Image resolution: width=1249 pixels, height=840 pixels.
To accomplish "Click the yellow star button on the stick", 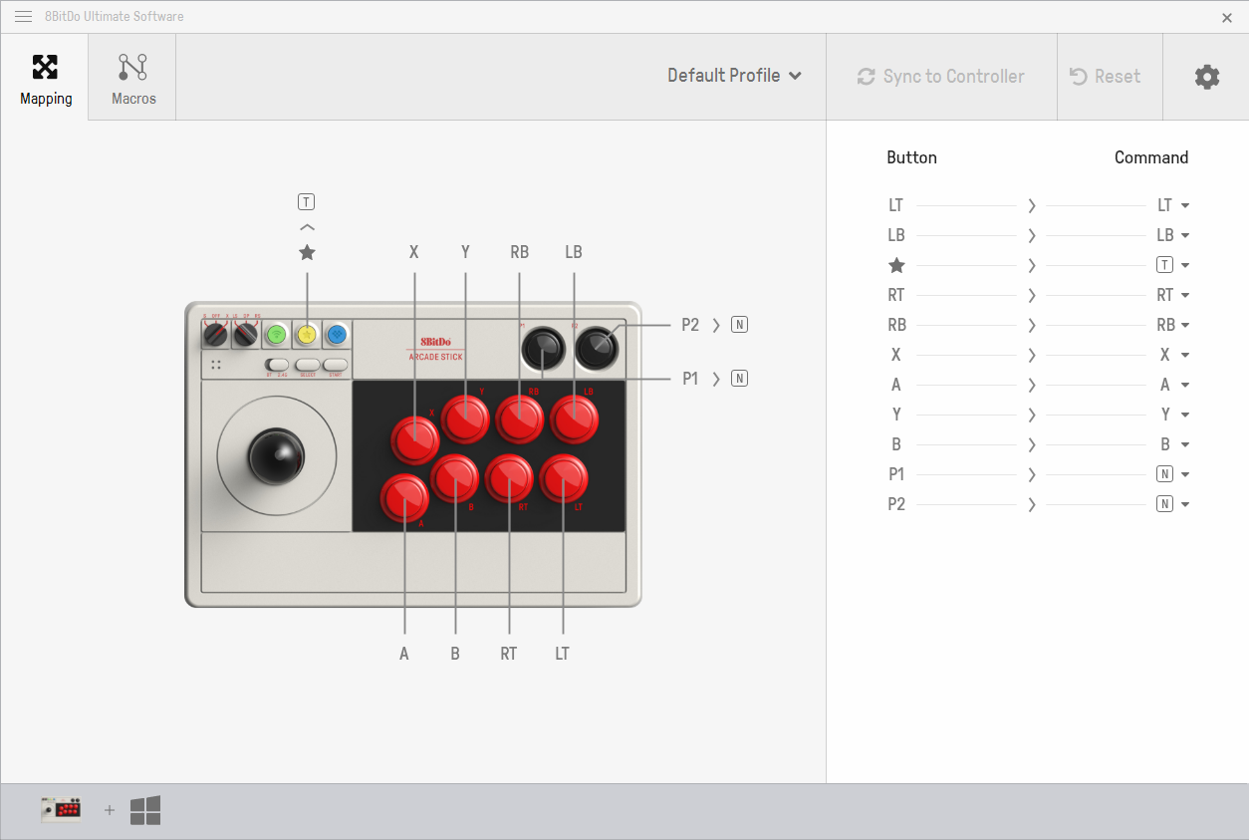I will (307, 335).
